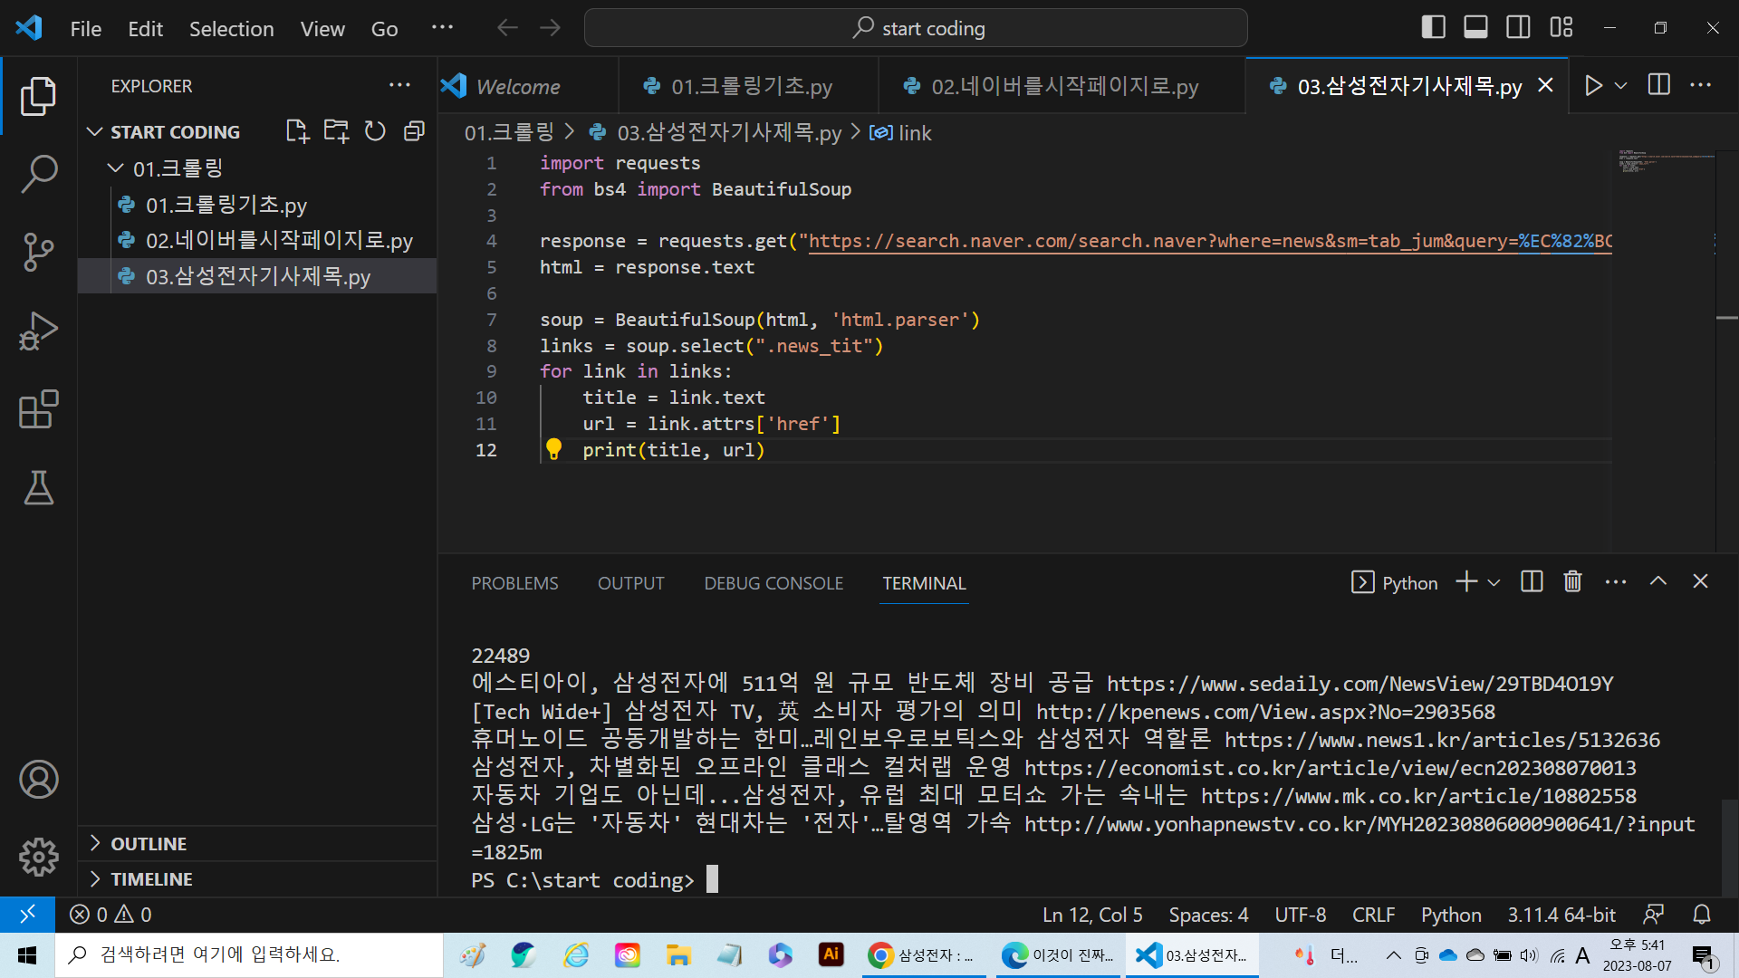Screen dimensions: 1739x978
Task: Click the terminal input field
Action: tap(713, 879)
